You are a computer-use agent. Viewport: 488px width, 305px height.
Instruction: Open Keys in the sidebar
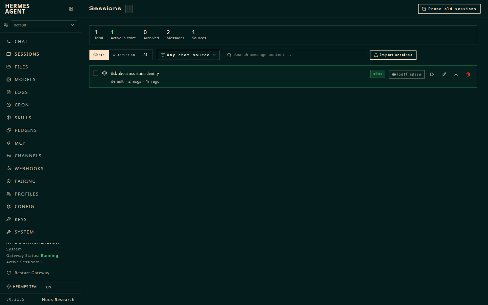[41, 219]
